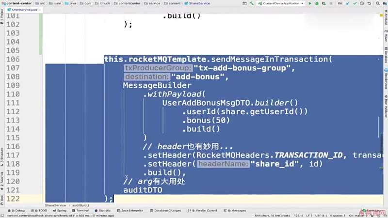Open Git: master branch menu
This screenshot has height=218, width=388.
click(x=358, y=216)
